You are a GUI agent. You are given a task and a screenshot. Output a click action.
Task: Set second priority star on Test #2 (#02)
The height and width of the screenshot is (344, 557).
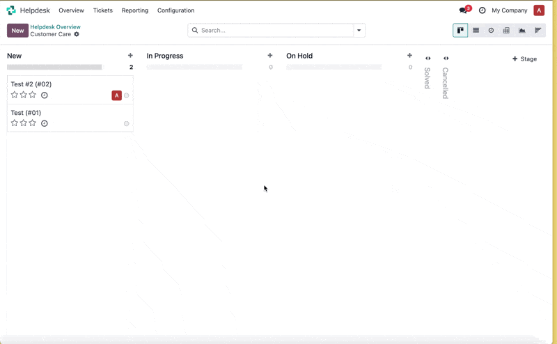(x=24, y=95)
